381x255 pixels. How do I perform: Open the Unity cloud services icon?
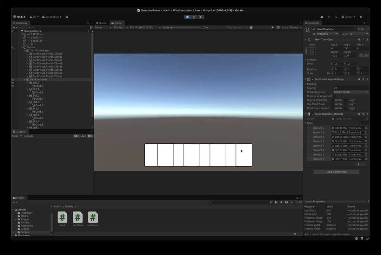tap(322, 17)
